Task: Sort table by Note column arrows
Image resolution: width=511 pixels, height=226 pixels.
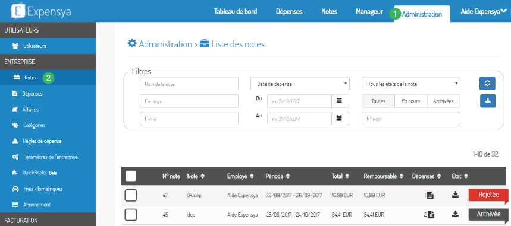Action: point(202,176)
